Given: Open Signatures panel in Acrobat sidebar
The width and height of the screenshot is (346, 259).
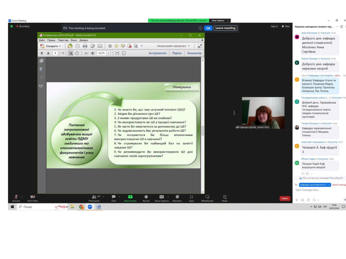Looking at the screenshot, I should point(41,86).
